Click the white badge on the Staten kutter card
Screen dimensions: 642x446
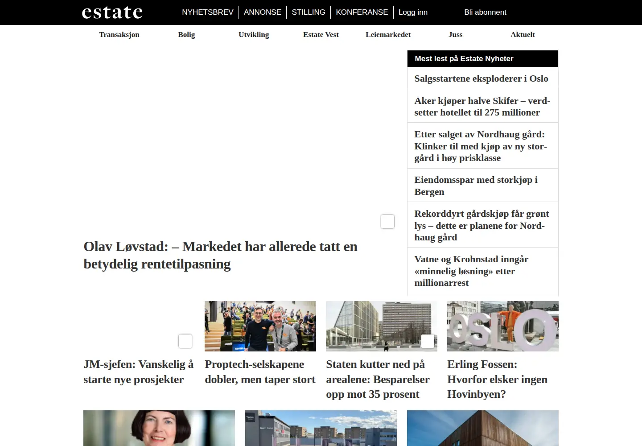point(428,341)
